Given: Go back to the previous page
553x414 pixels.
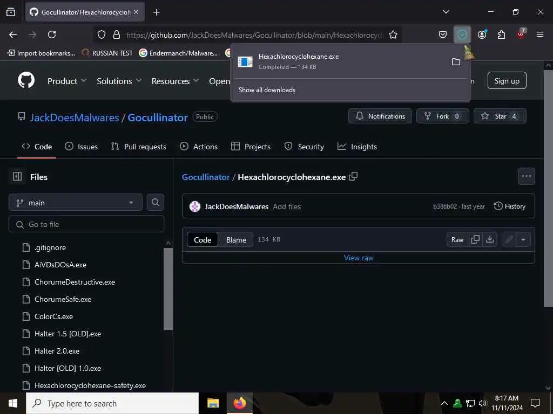Looking at the screenshot, I should tap(13, 34).
